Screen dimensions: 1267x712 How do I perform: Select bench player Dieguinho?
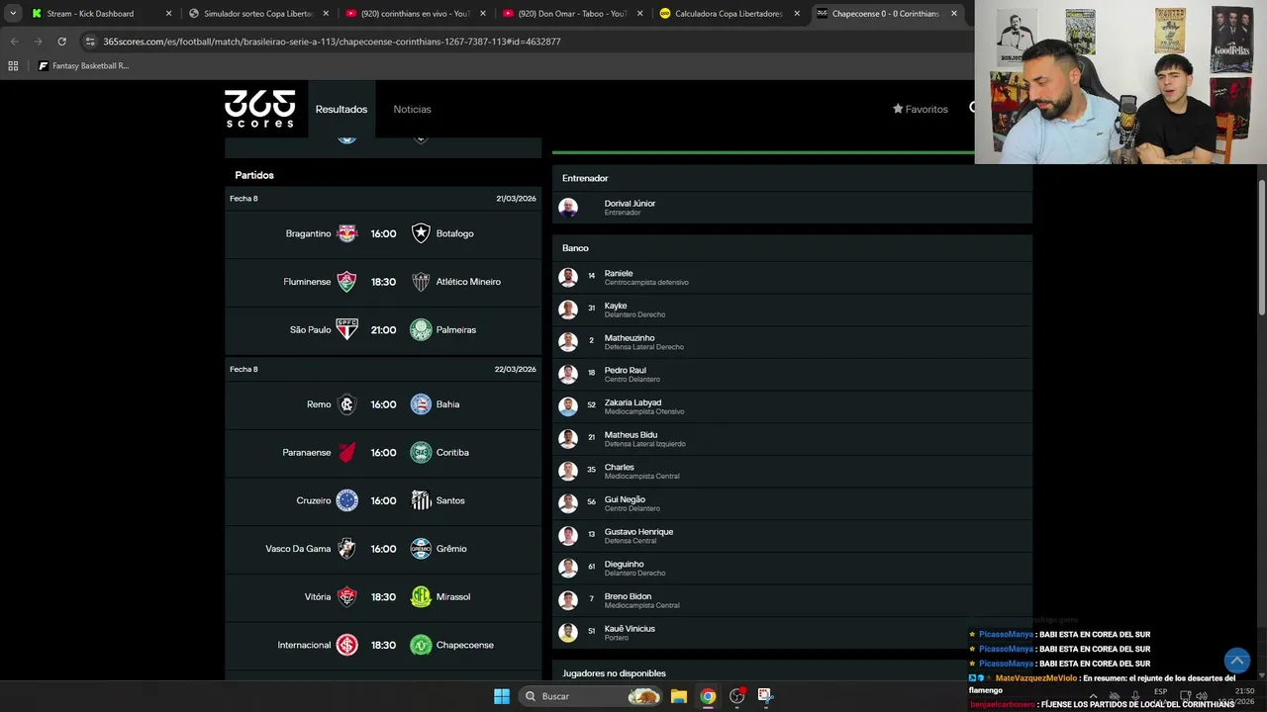[x=792, y=569]
